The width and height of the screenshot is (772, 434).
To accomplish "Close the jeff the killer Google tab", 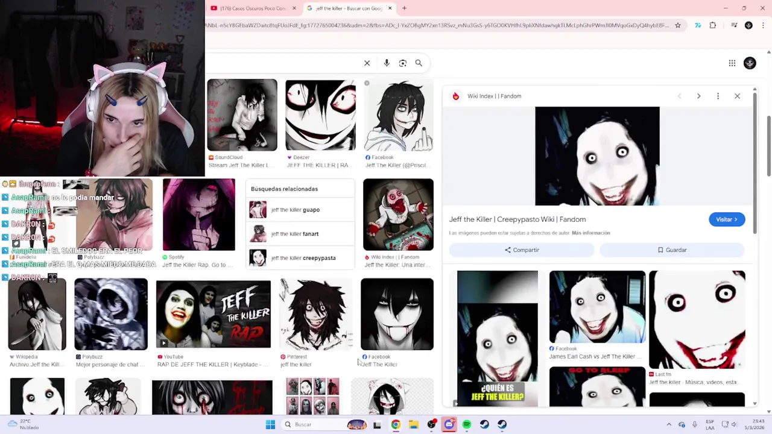I will 390,8.
